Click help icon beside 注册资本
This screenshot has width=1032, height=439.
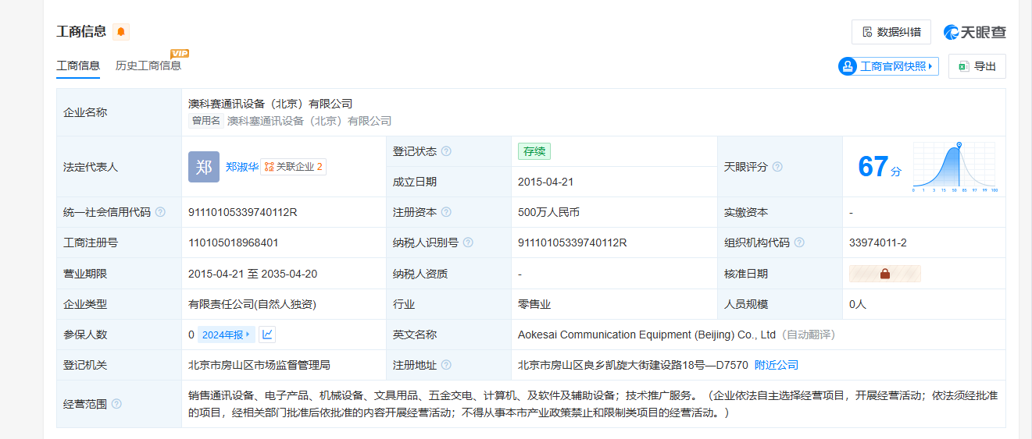click(x=446, y=212)
